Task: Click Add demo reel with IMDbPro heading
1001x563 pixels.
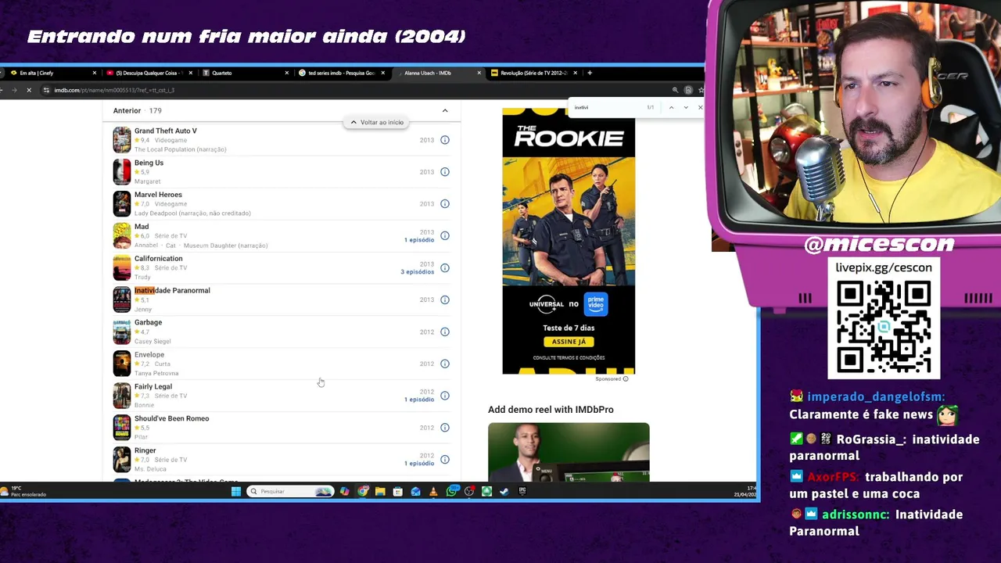Action: [551, 410]
